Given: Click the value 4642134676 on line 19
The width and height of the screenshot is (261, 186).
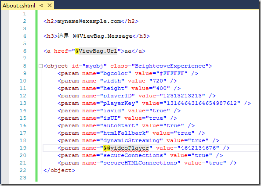Looking at the screenshot, I should point(198,148).
